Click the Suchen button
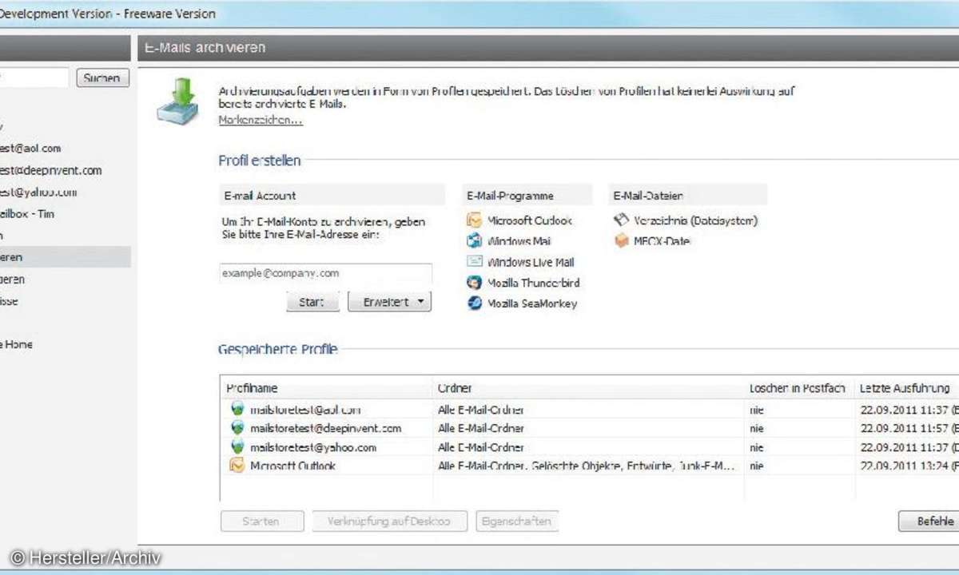 pyautogui.click(x=102, y=77)
